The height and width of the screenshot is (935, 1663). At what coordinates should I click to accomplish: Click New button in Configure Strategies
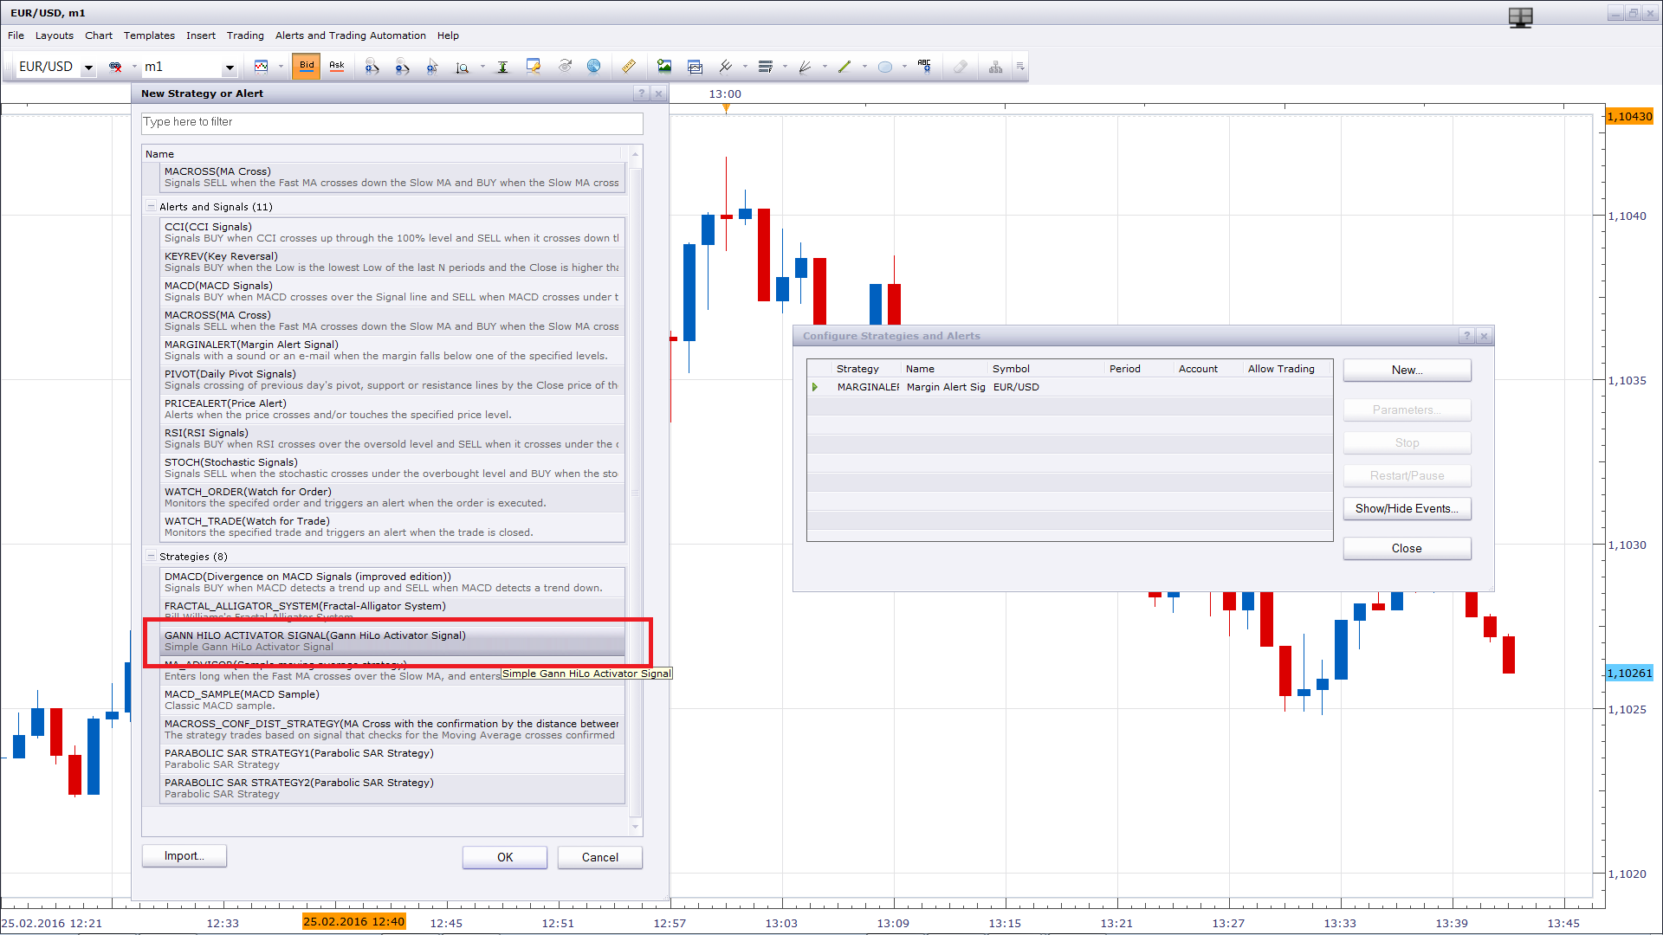pyautogui.click(x=1407, y=370)
